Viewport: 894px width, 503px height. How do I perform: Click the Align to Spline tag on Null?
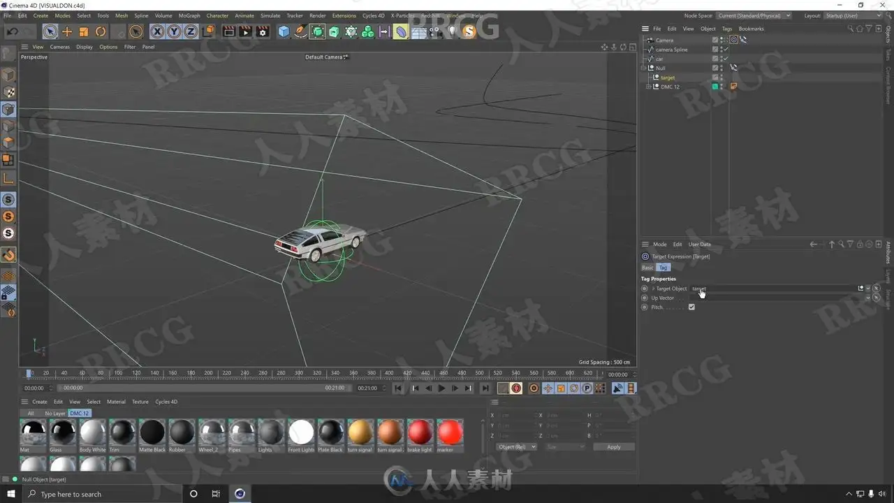tap(733, 68)
